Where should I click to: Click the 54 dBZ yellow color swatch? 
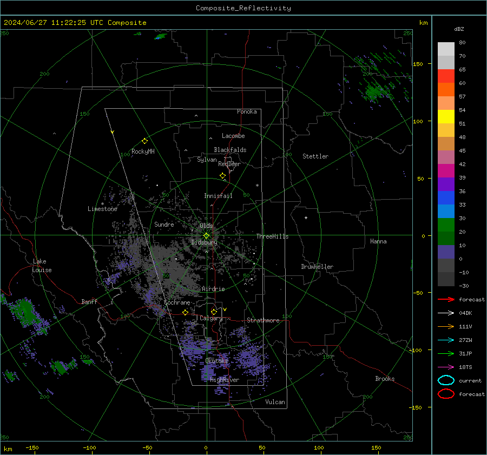[446, 117]
